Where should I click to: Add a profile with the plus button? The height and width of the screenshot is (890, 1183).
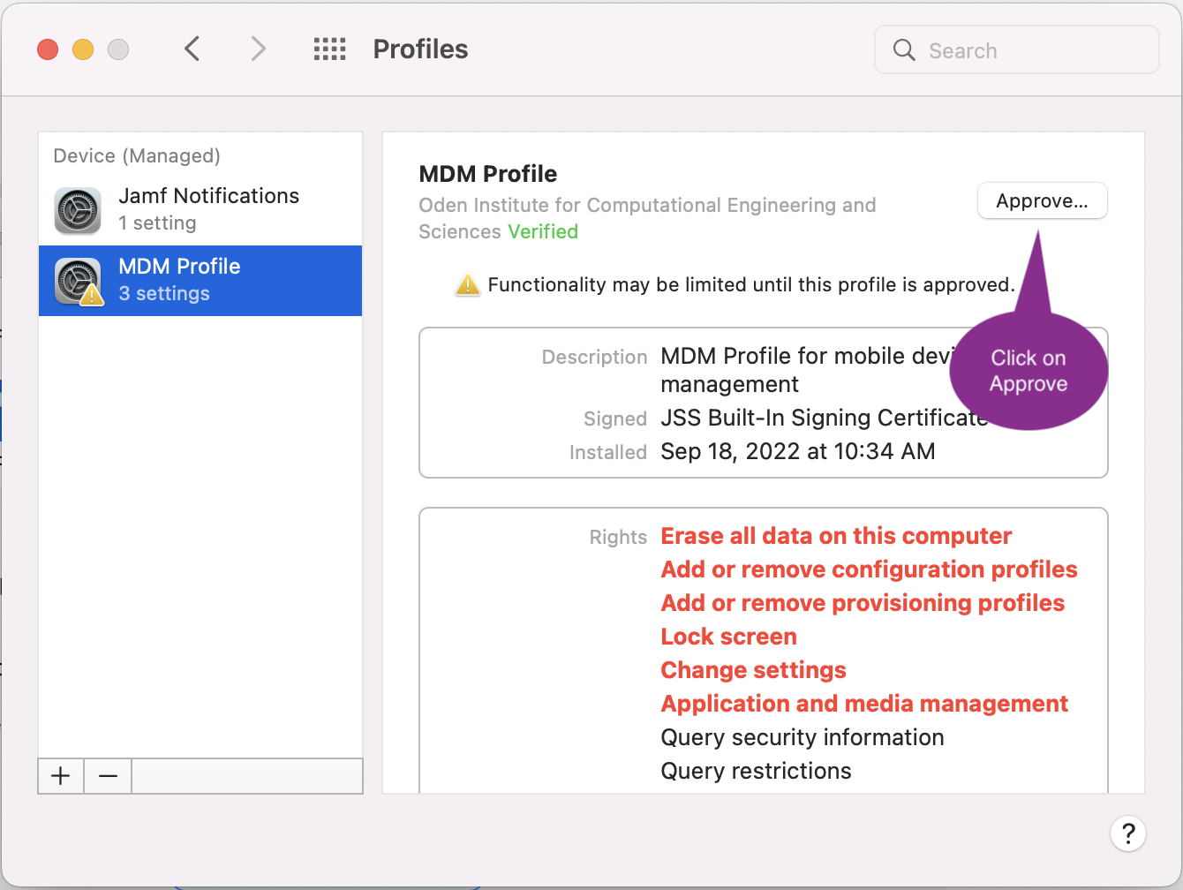(61, 776)
